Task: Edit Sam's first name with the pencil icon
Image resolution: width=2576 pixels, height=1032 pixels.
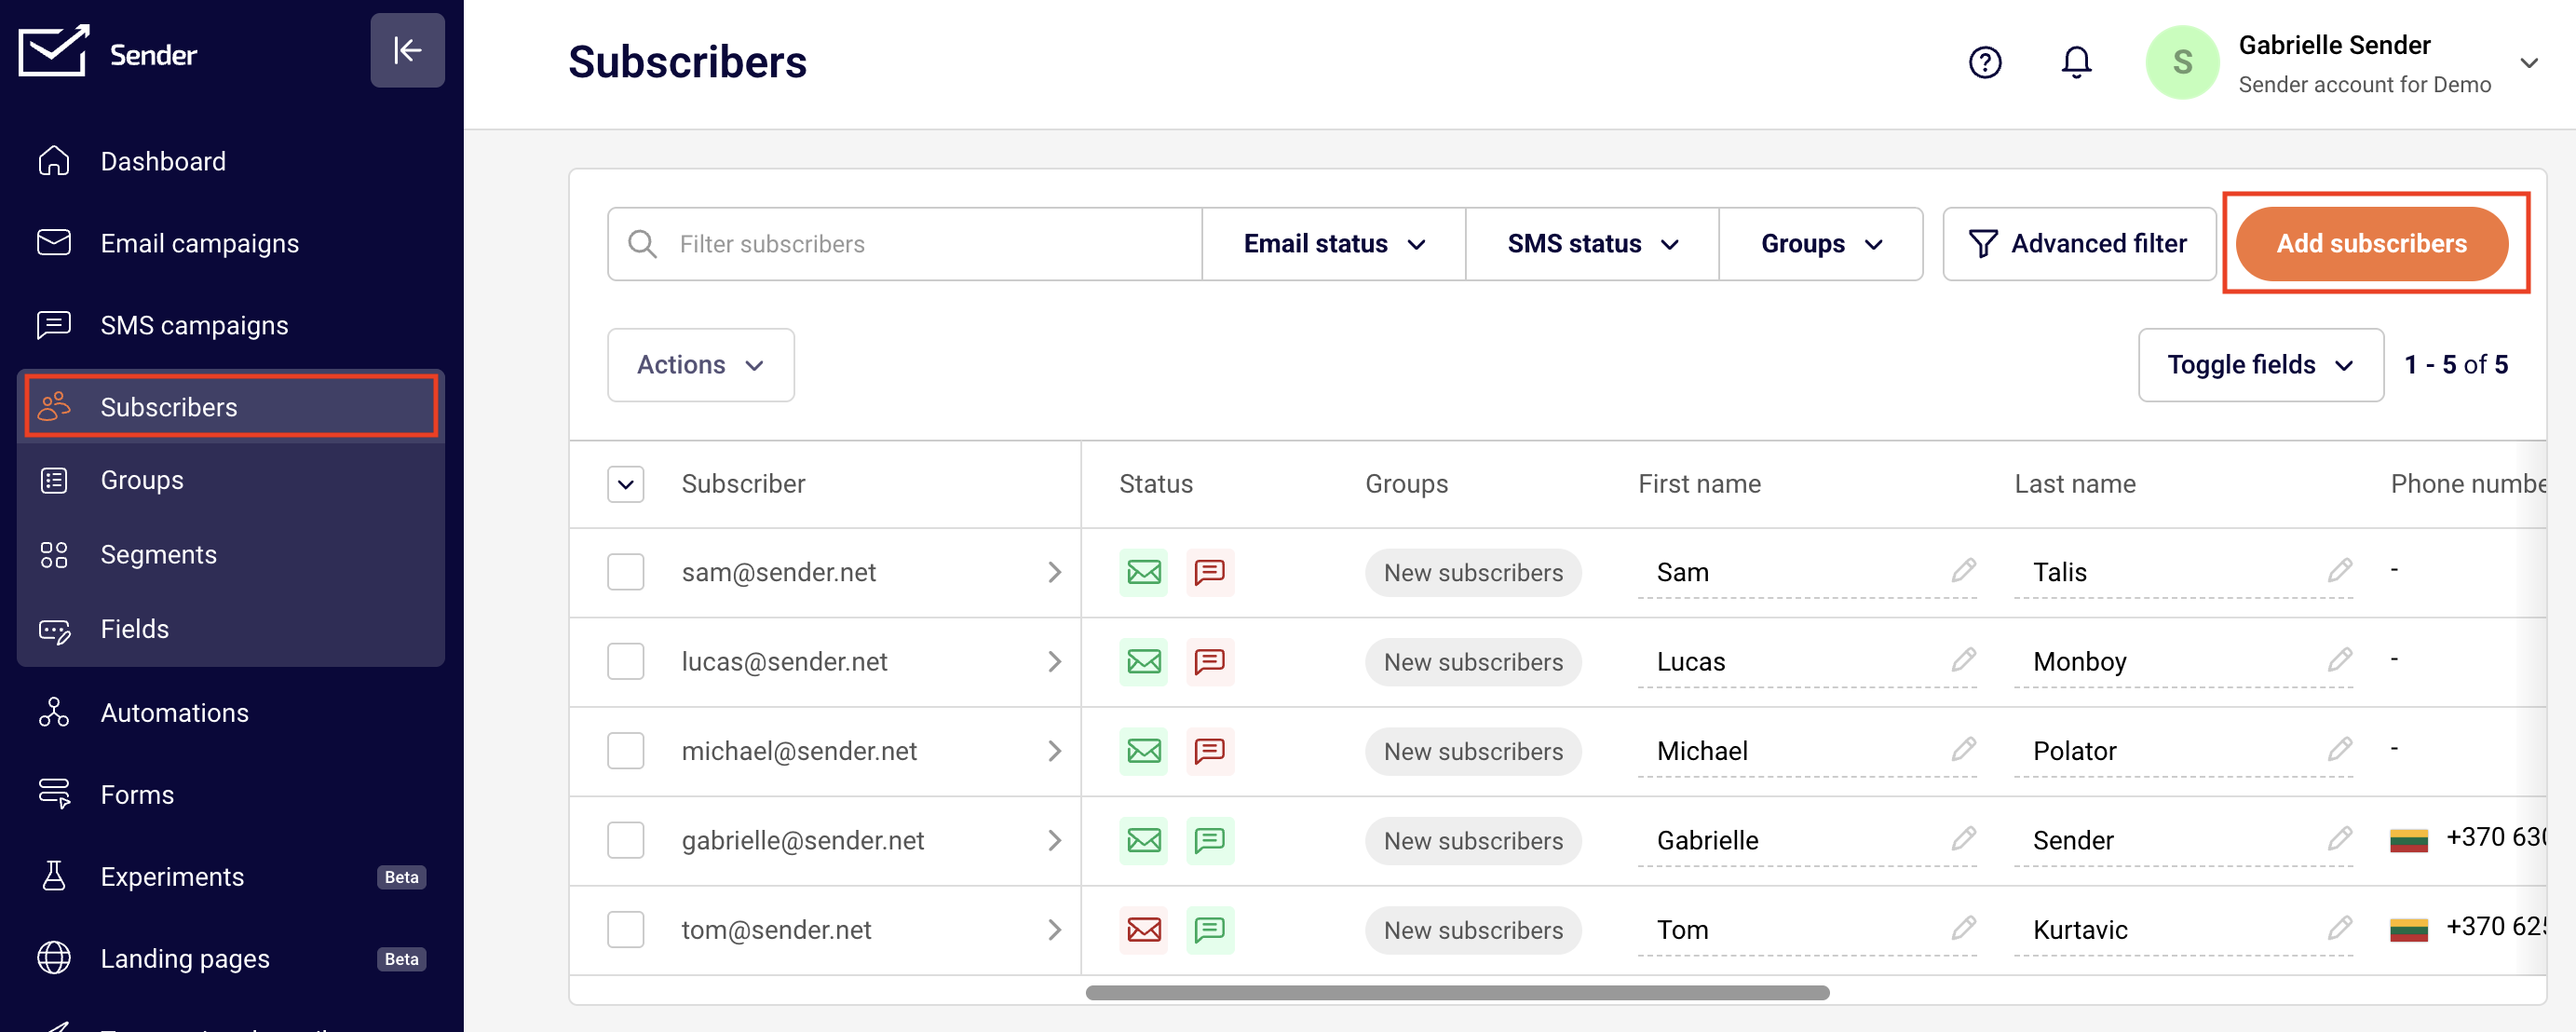Action: (1963, 570)
